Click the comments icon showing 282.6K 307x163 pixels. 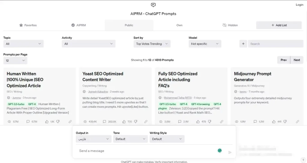coord(104,122)
